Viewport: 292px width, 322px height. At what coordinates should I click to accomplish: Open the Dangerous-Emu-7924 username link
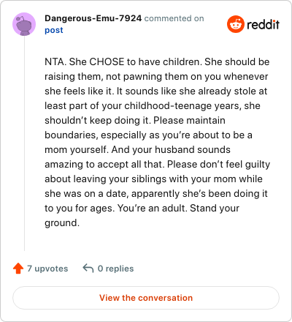tap(93, 18)
